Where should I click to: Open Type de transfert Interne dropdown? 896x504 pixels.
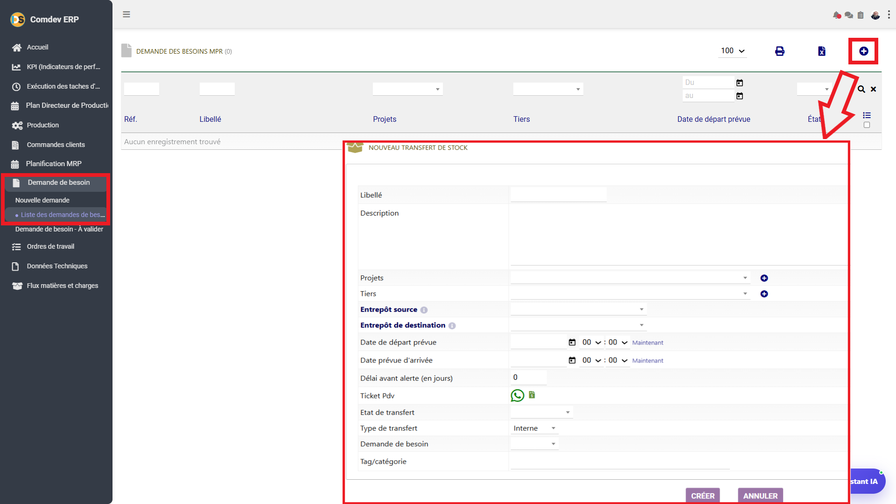534,428
